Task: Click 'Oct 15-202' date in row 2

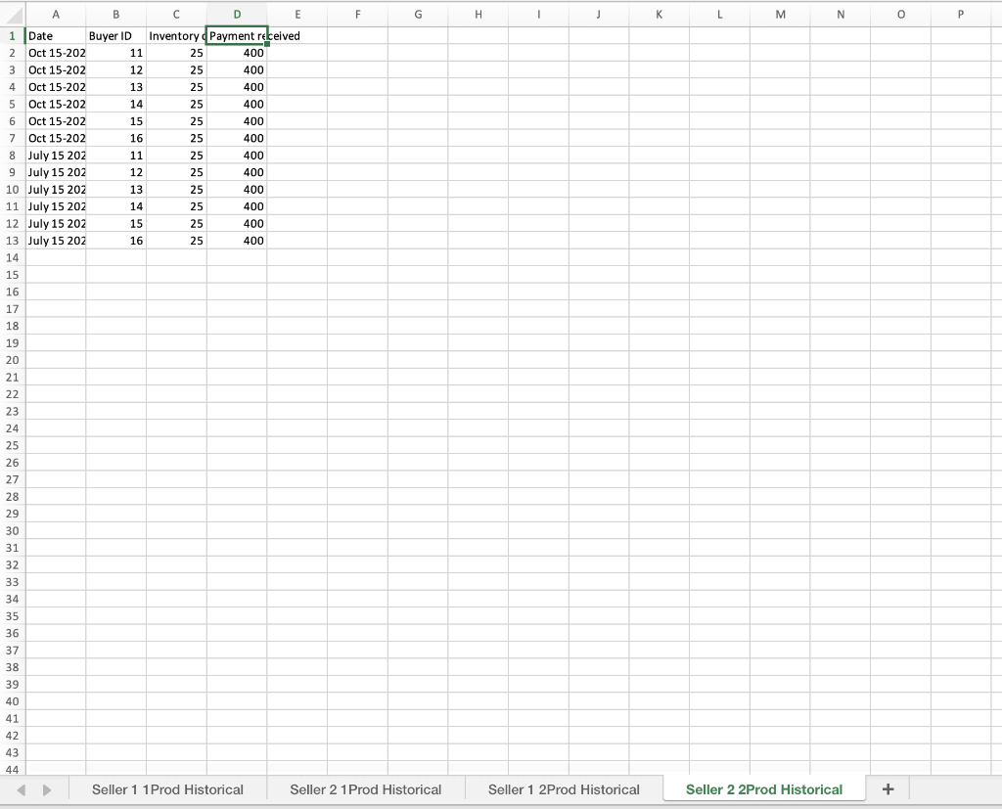Action: click(56, 53)
